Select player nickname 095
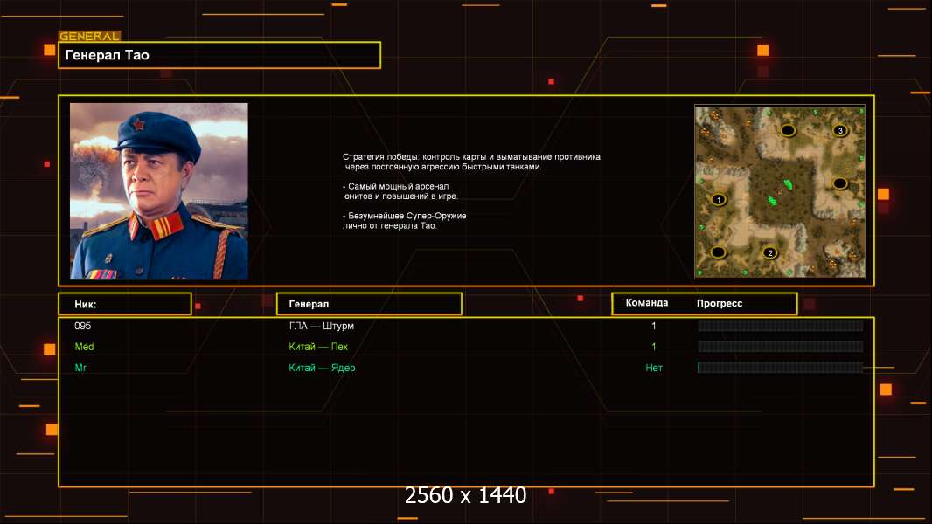 [x=82, y=326]
